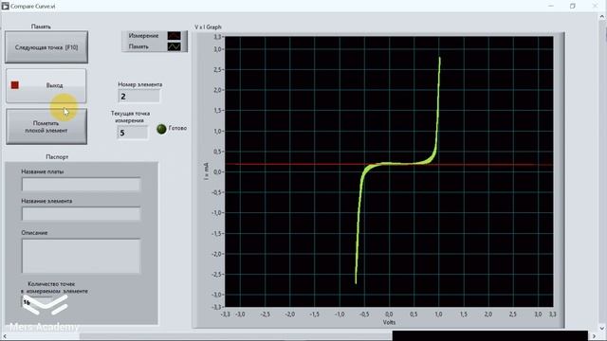Click into the Название платы field
Image resolution: width=607 pixels, height=341 pixels.
click(x=81, y=185)
